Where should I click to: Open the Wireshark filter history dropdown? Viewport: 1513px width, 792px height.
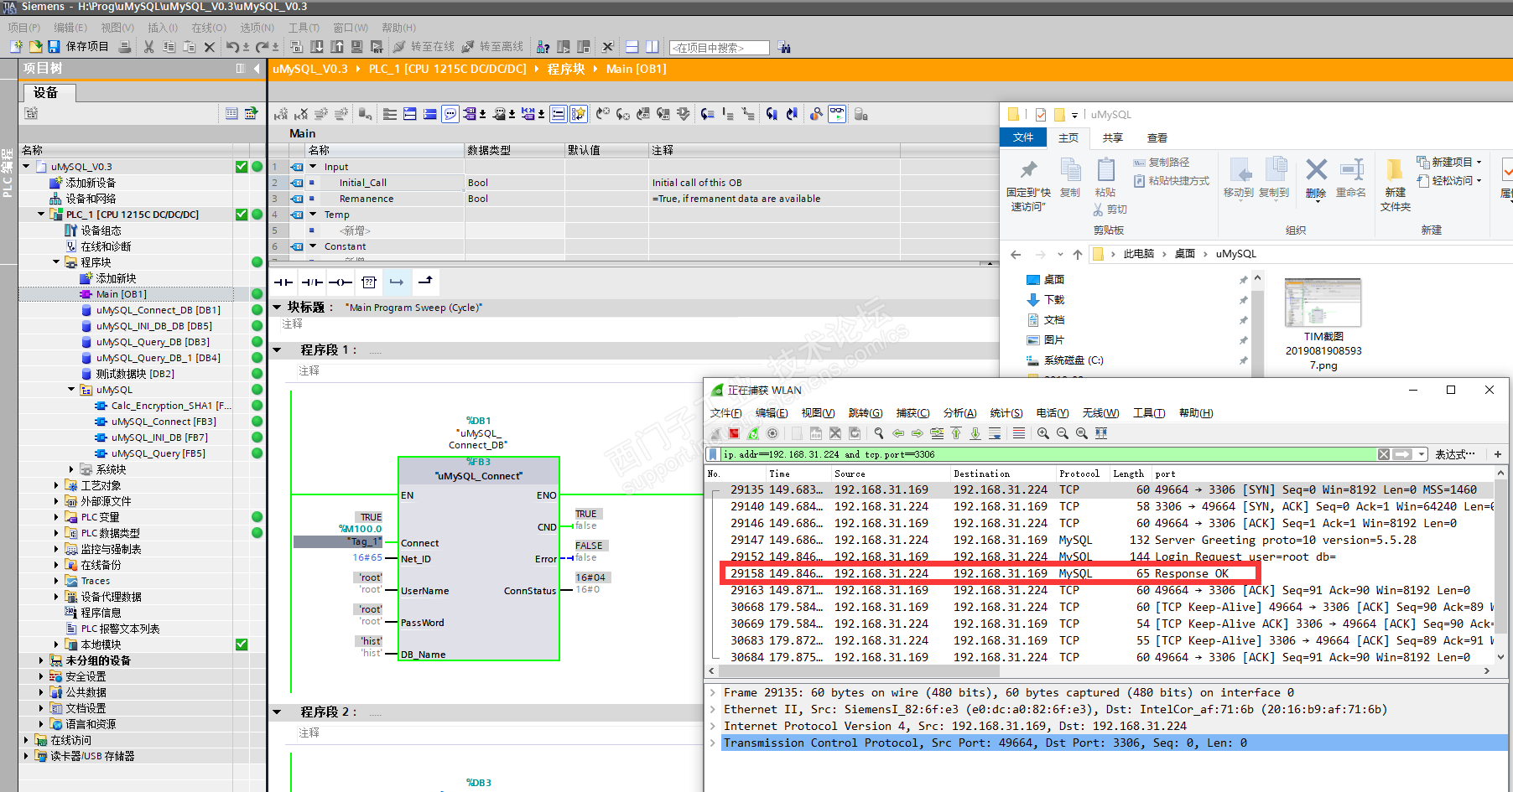pos(1422,454)
